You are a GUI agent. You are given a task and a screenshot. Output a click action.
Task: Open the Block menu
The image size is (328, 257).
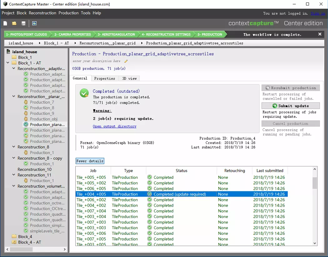(22, 13)
